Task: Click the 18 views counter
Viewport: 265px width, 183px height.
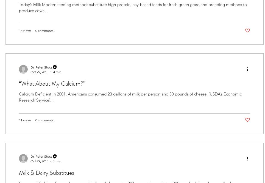Action: pos(25,31)
